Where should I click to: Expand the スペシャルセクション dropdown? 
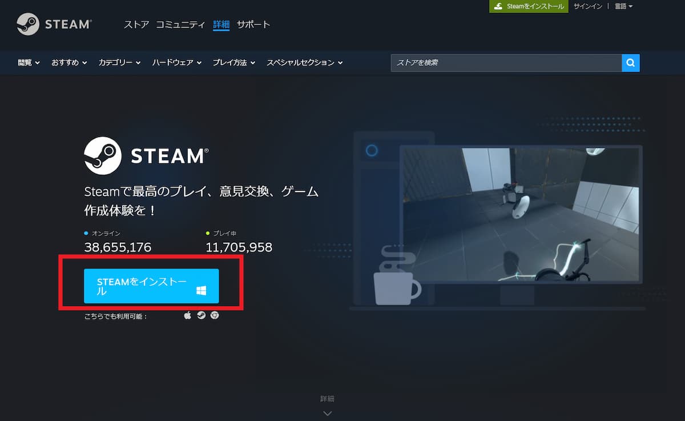305,63
